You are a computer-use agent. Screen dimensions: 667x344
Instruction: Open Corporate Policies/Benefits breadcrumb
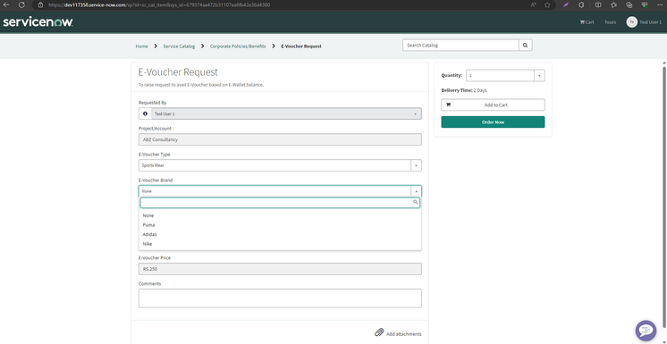point(238,46)
